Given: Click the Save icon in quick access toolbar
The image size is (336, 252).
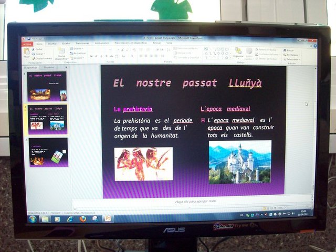Looking at the screenshot, I should pos(28,39).
